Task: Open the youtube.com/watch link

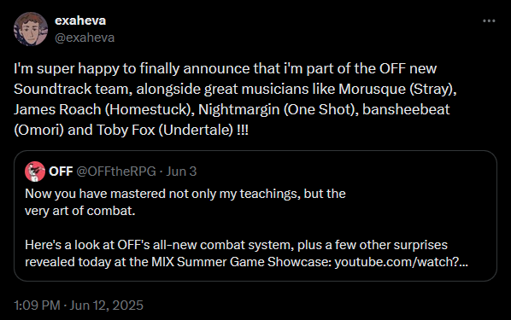Action: (x=401, y=262)
